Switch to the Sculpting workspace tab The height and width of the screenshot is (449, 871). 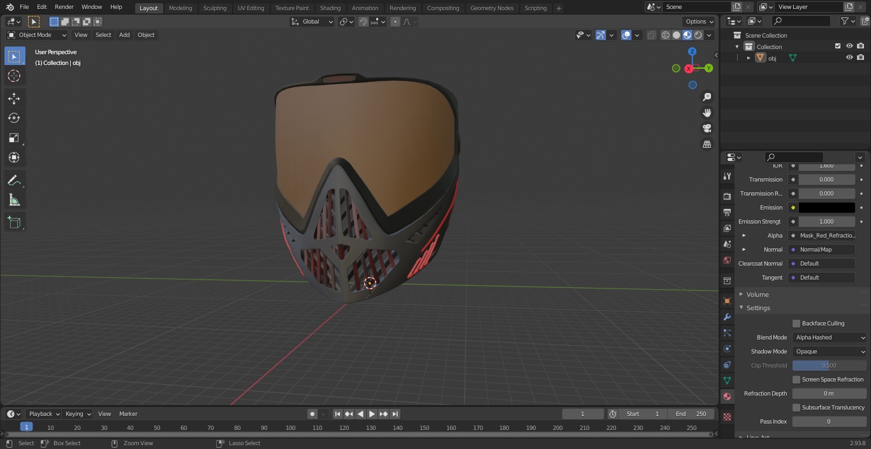215,8
